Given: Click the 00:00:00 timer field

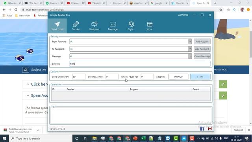Looking at the screenshot, I should 178,77.
